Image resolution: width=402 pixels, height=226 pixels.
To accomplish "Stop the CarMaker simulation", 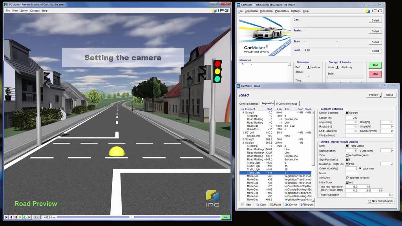I will pyautogui.click(x=375, y=74).
